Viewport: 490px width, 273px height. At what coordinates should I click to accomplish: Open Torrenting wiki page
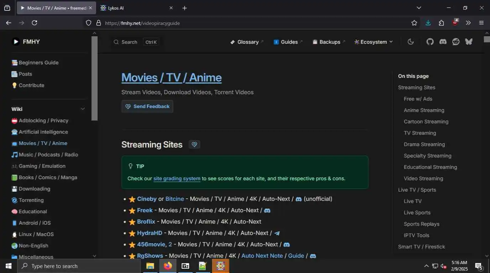(27, 200)
